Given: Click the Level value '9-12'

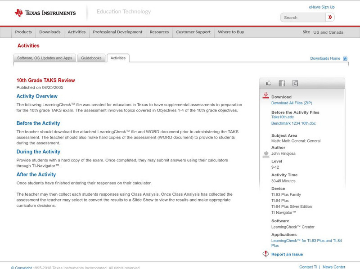Looking at the screenshot, I should 275,167.
